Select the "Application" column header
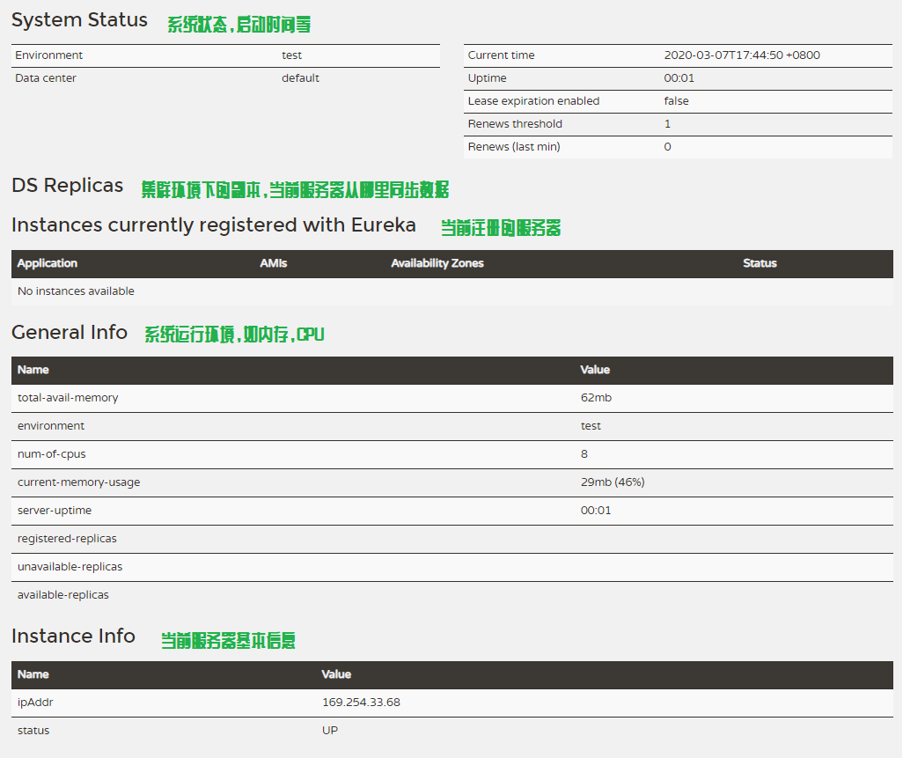This screenshot has height=758, width=903. pos(48,263)
